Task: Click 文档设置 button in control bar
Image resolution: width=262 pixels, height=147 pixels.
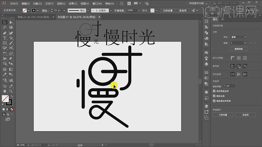Action: point(168,11)
